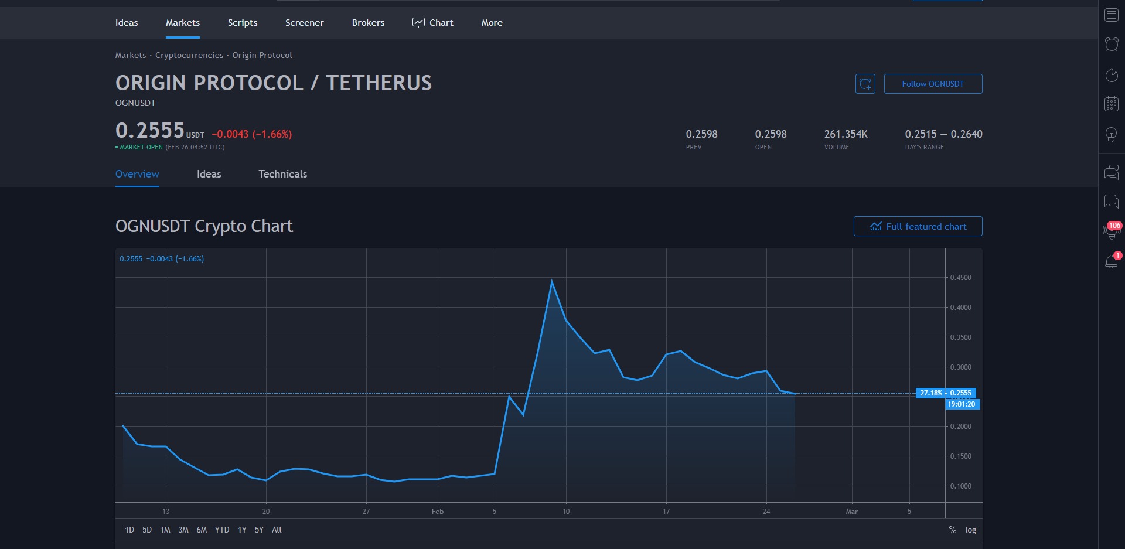Click the Feb label on time axis

(438, 512)
